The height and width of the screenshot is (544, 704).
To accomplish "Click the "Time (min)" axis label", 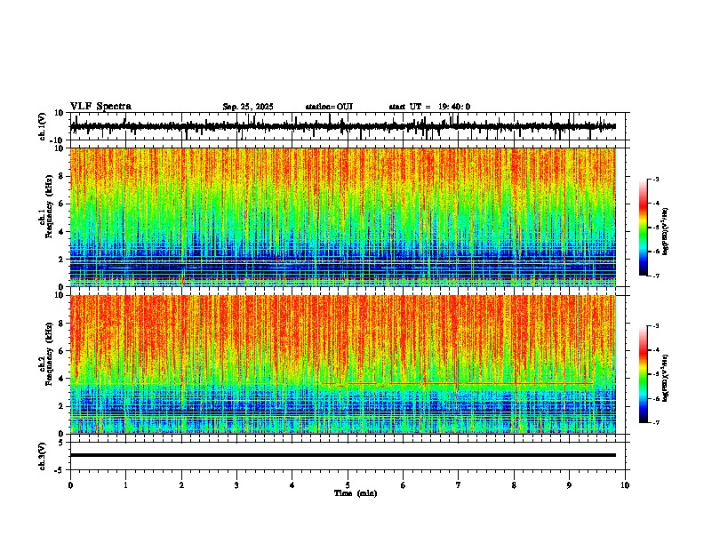I will click(x=356, y=493).
